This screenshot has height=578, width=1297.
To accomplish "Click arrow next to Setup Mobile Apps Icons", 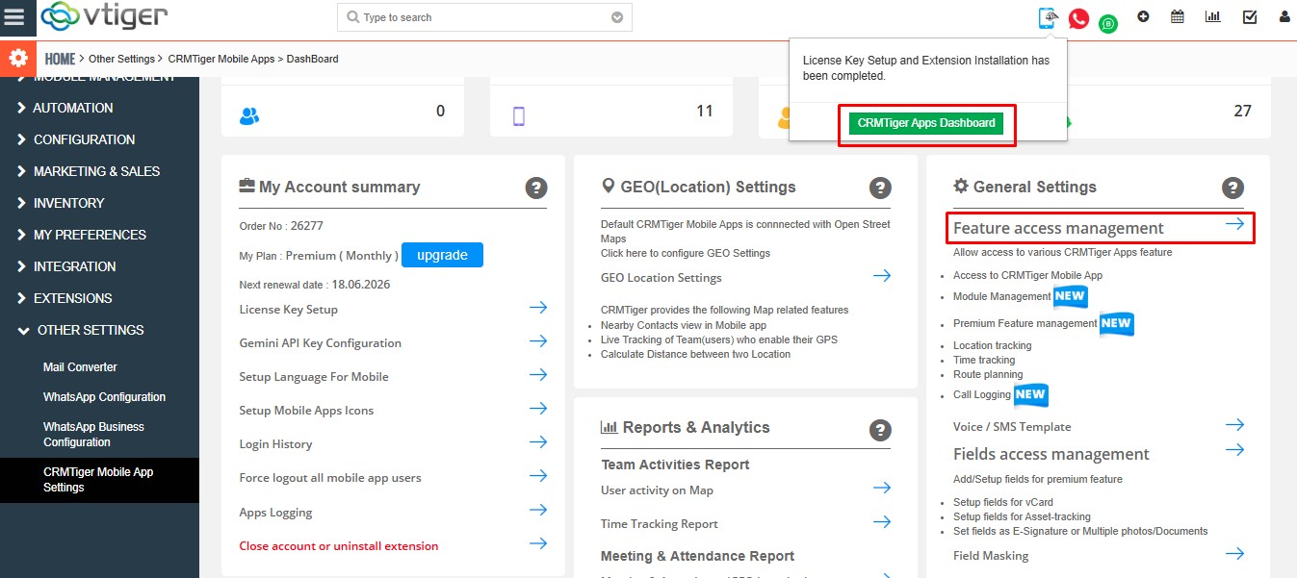I will tap(538, 409).
